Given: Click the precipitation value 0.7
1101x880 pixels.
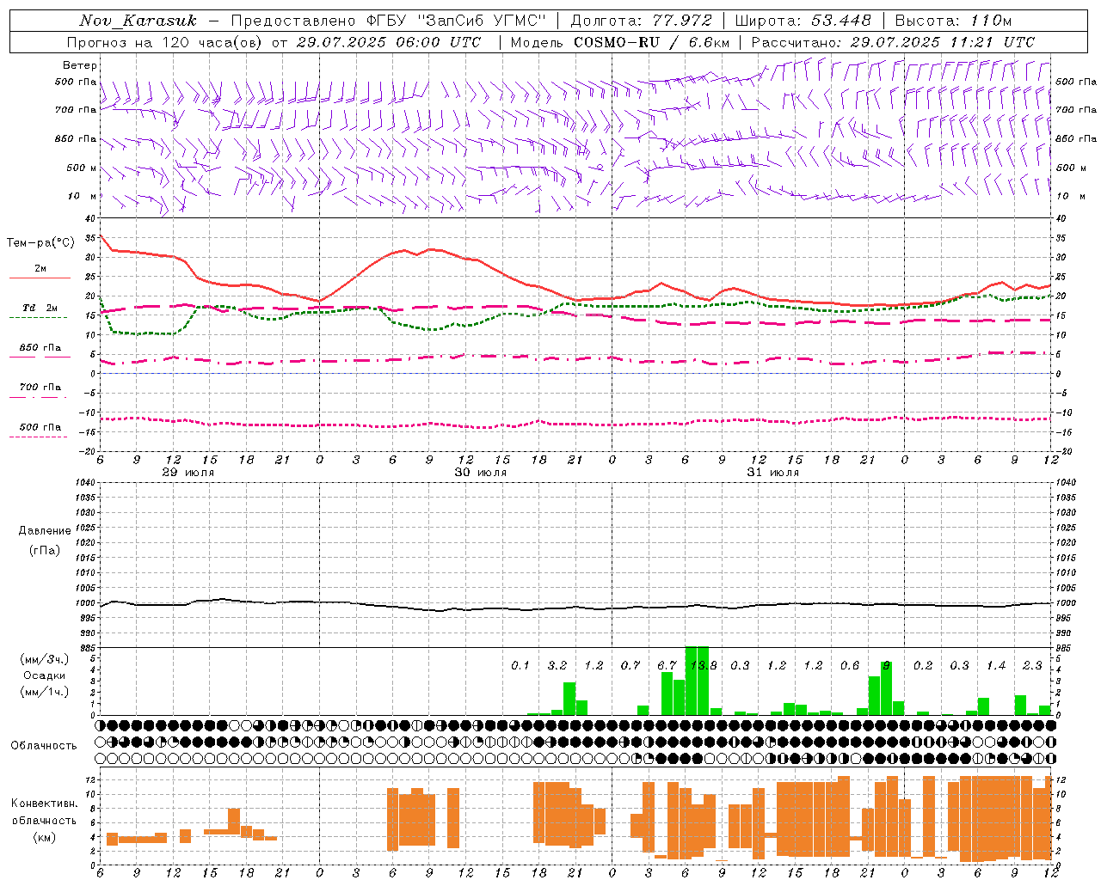Looking at the screenshot, I should [630, 666].
